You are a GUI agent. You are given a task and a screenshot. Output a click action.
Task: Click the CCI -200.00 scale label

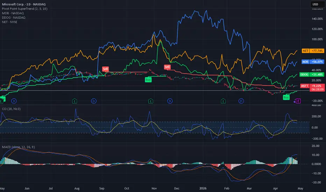pos(317,139)
